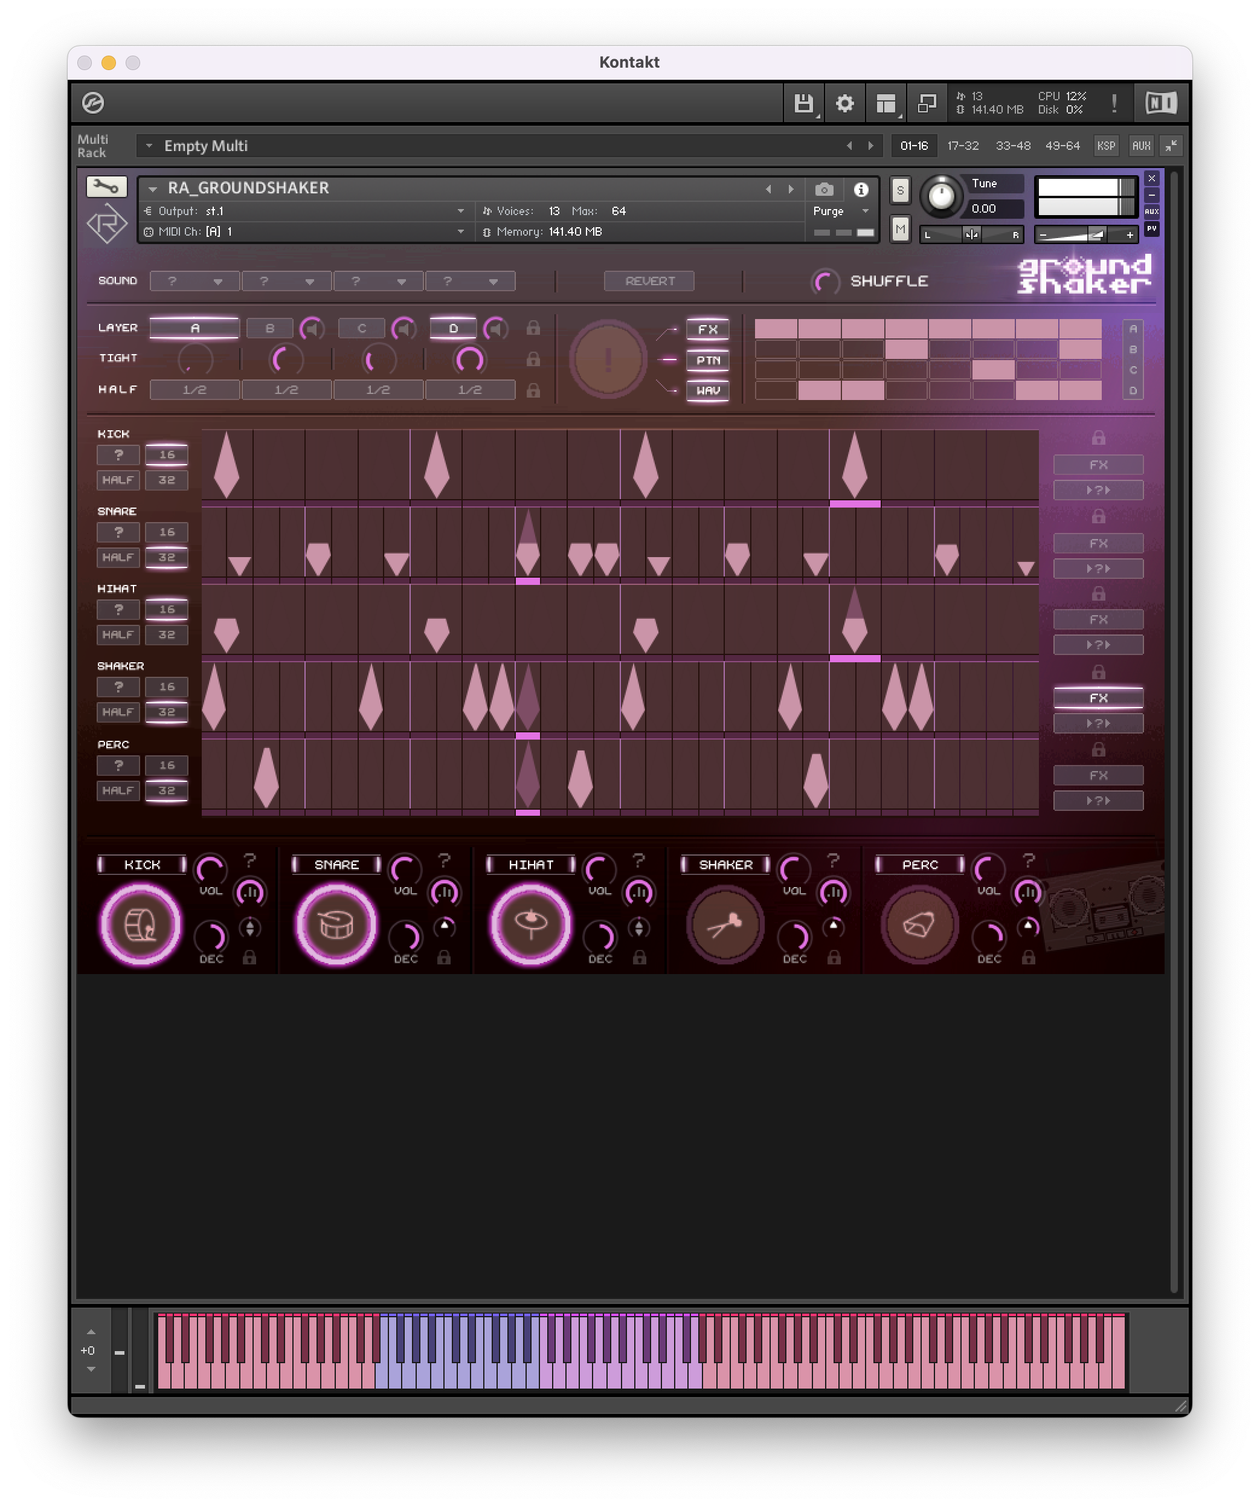Screen dimensions: 1260x1507
Task: Click the big exclamation randomize circle
Action: point(608,359)
